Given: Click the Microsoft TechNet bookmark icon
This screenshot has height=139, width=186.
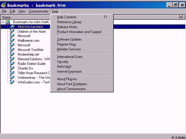Looking at the screenshot, I should pyautogui.click(x=12, y=50).
